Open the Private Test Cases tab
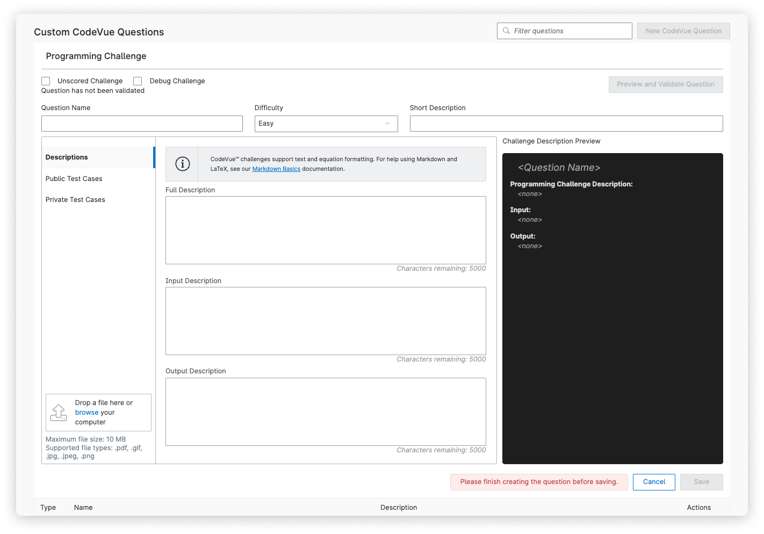764x534 pixels. tap(75, 200)
